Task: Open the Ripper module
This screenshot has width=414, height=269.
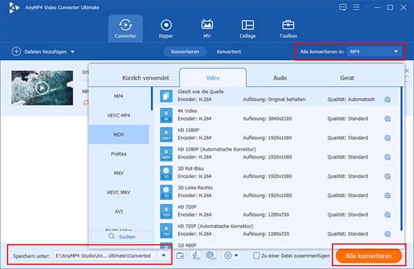Action: pos(166,28)
